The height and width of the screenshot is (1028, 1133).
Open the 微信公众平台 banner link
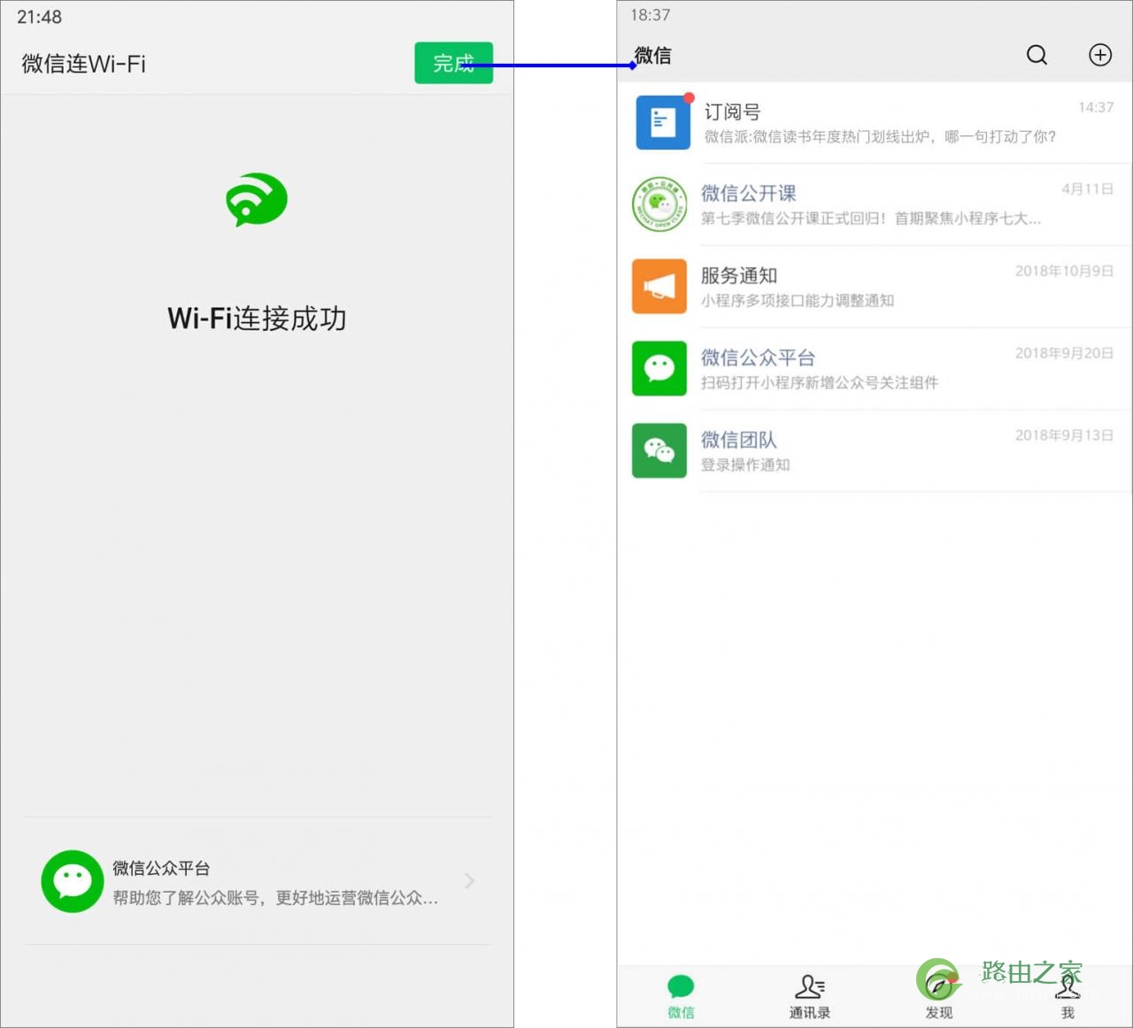point(256,881)
